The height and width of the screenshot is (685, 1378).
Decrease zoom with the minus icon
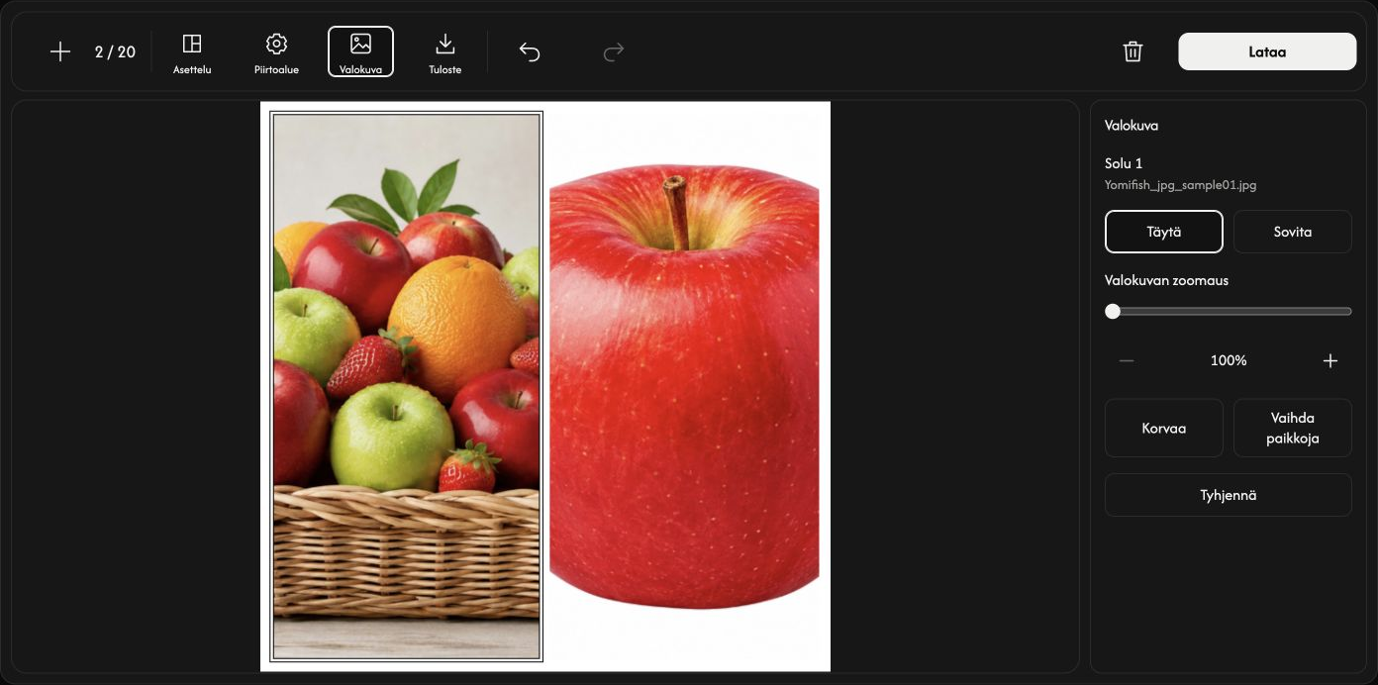tap(1127, 360)
